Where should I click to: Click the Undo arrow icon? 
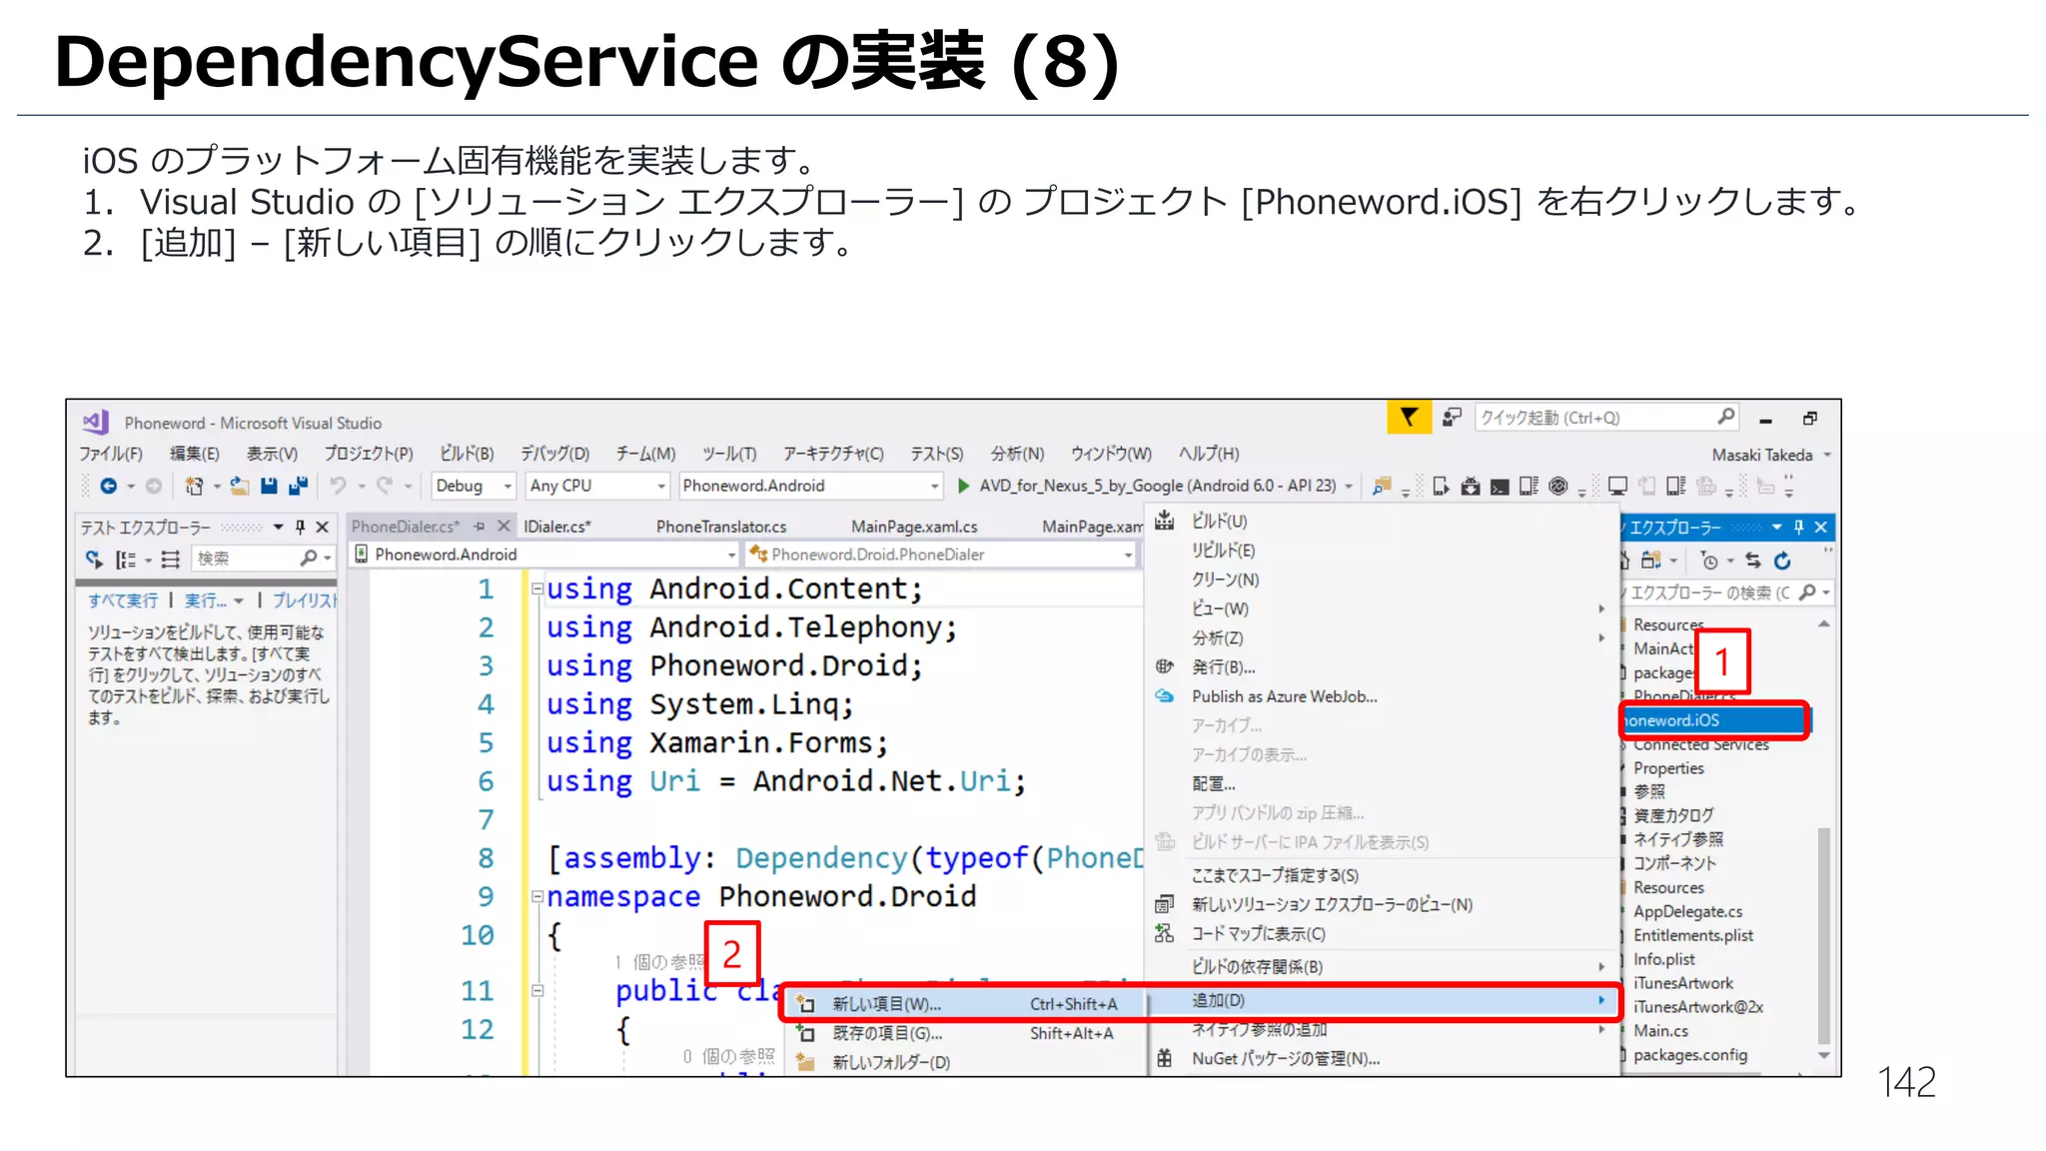tap(339, 486)
